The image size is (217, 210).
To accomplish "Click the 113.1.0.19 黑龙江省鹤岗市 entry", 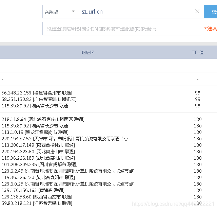I will 35,132.
